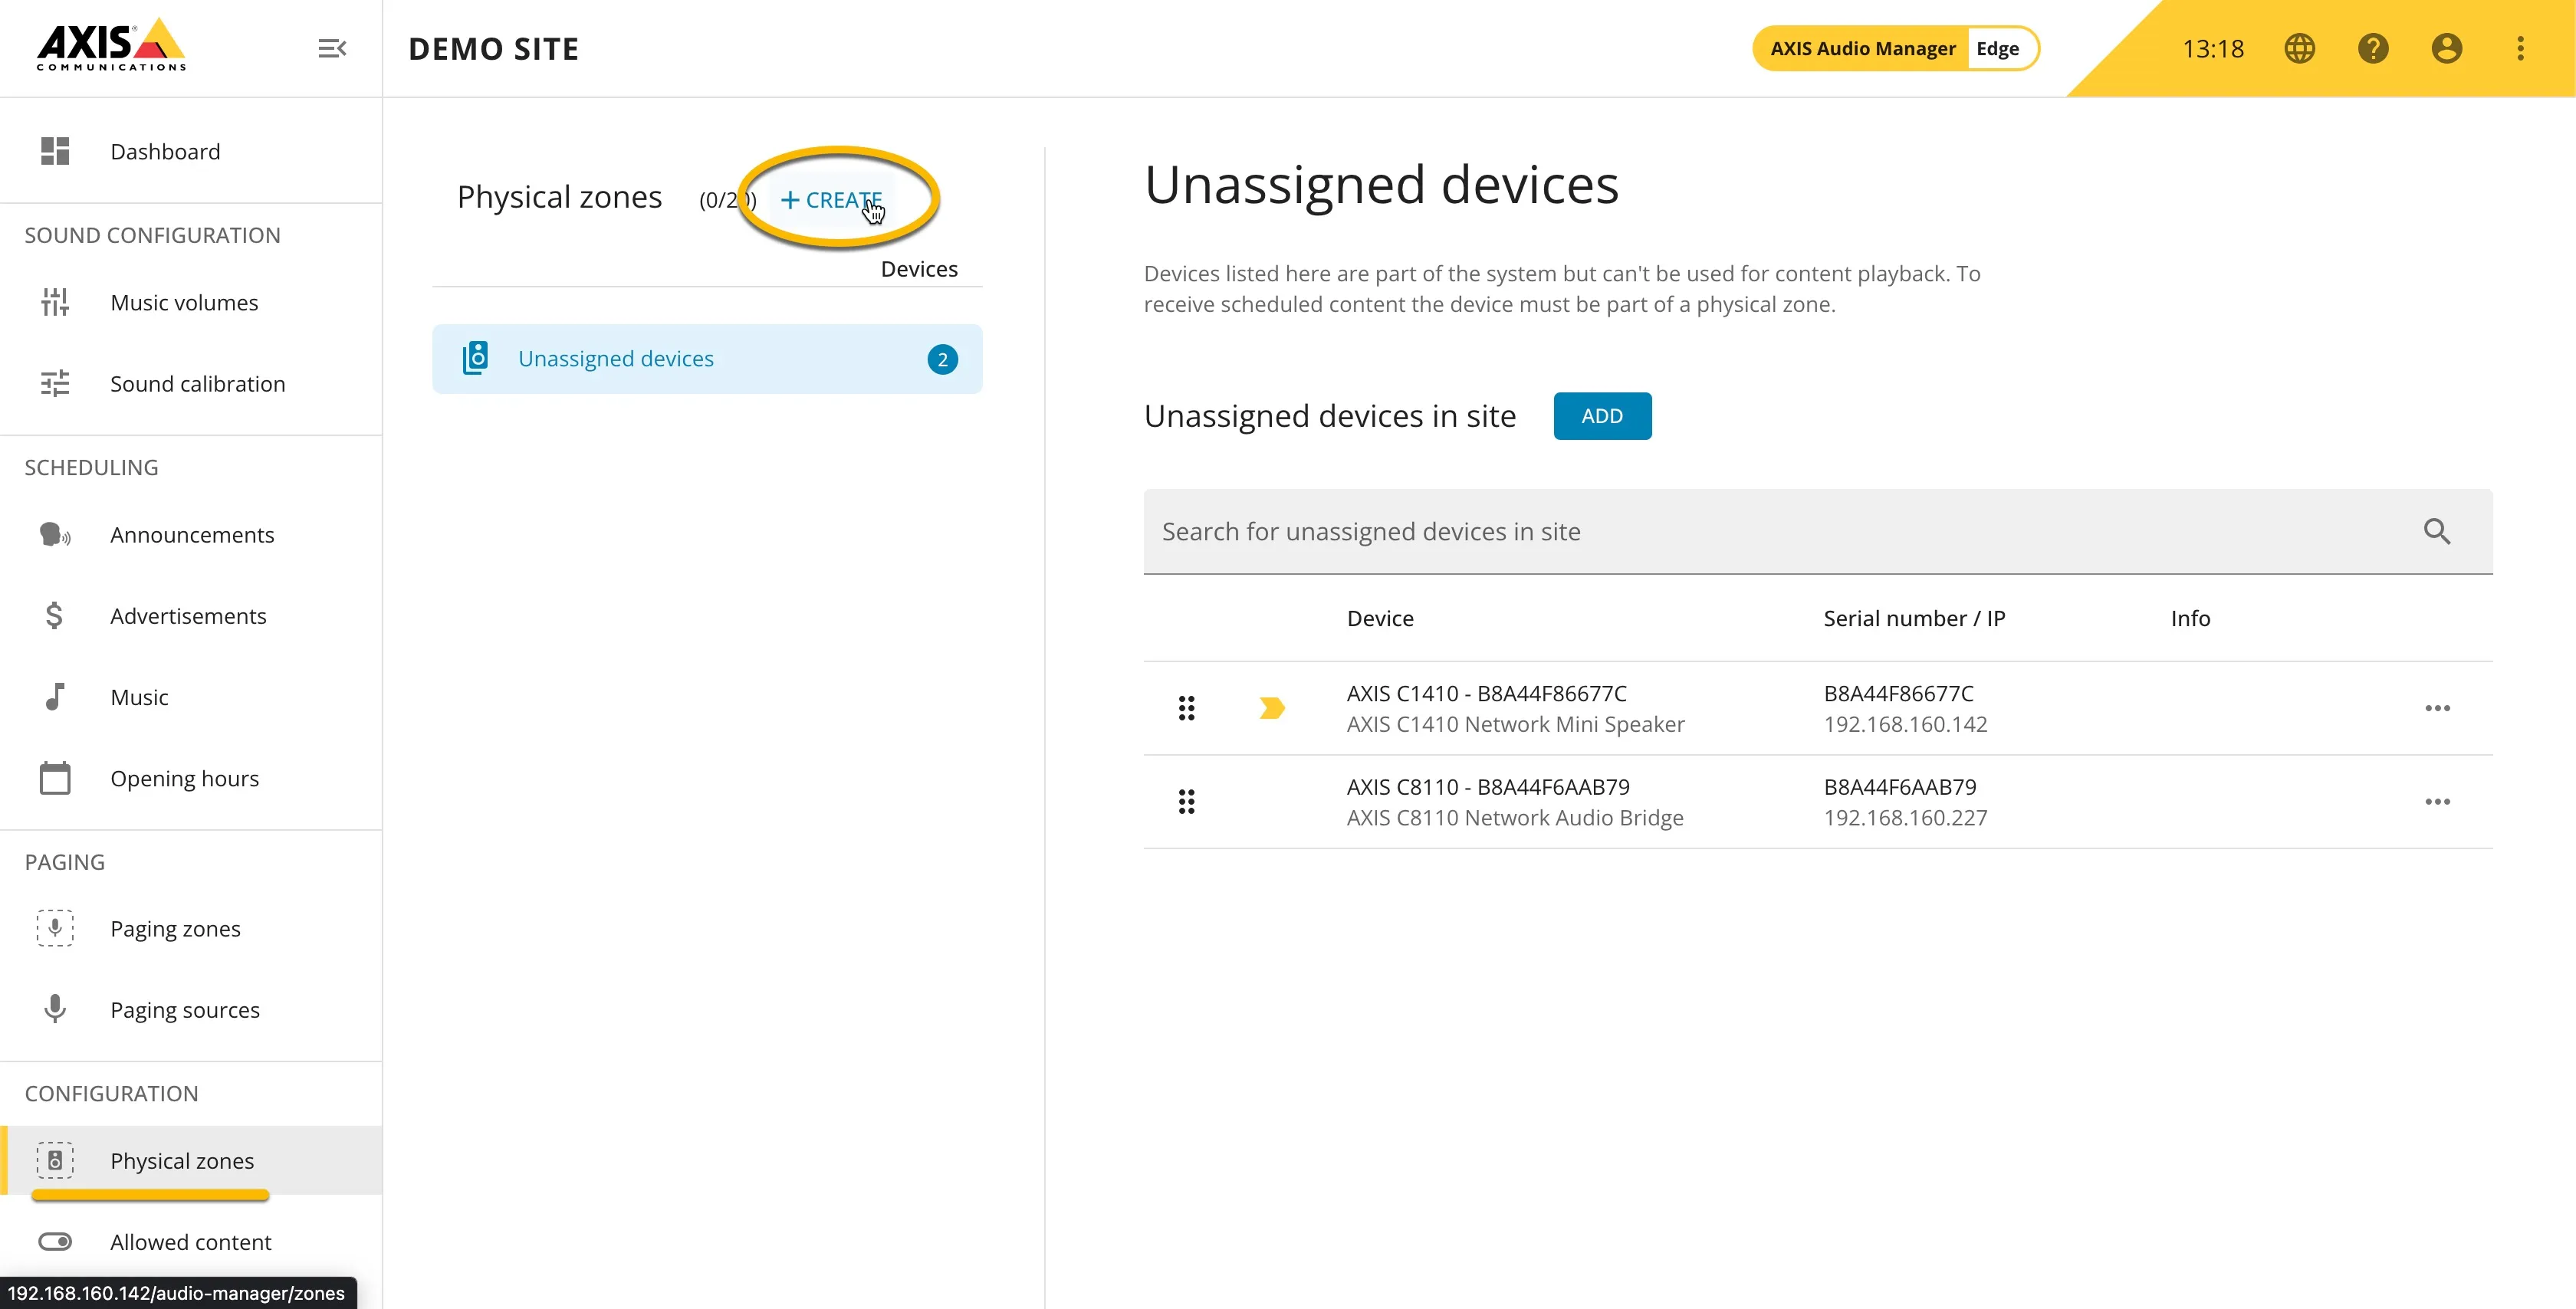Viewport: 2576px width, 1309px height.
Task: Open more options for AXIS C8110
Action: pyautogui.click(x=2437, y=801)
